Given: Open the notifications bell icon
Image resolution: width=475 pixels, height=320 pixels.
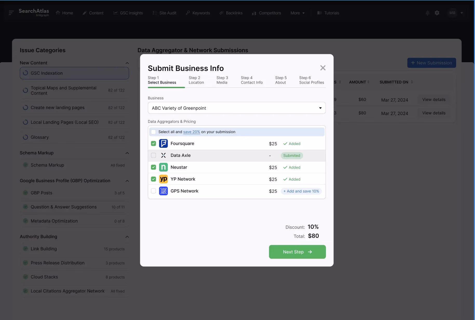Looking at the screenshot, I should point(427,13).
